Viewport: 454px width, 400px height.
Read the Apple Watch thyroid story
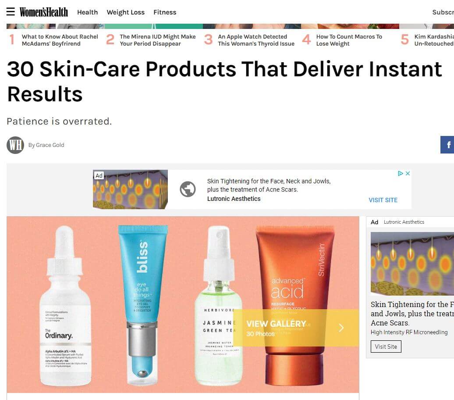coord(256,40)
